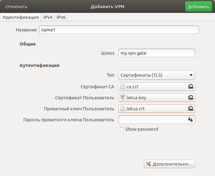Screen dimensions: 215x176
Task: Select the Идентификация tab
Action: click(20, 17)
